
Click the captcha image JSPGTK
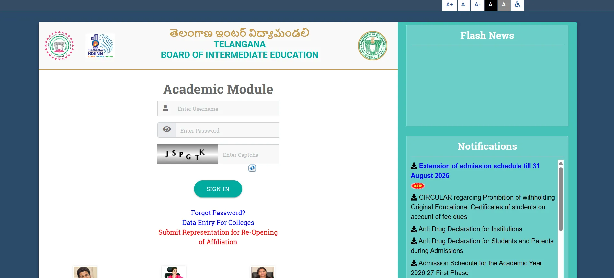pyautogui.click(x=188, y=154)
